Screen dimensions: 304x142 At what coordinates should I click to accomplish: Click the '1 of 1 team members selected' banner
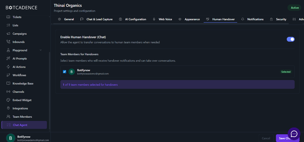[178, 85]
